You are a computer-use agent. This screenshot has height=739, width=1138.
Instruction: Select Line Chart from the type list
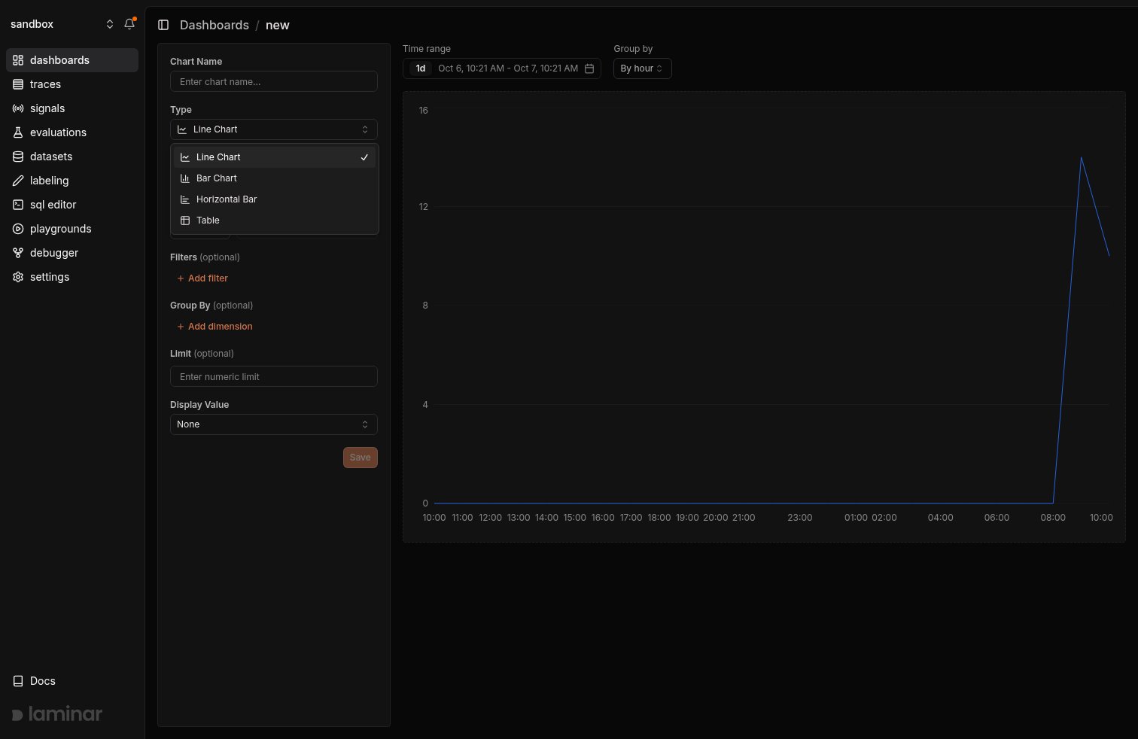(275, 157)
